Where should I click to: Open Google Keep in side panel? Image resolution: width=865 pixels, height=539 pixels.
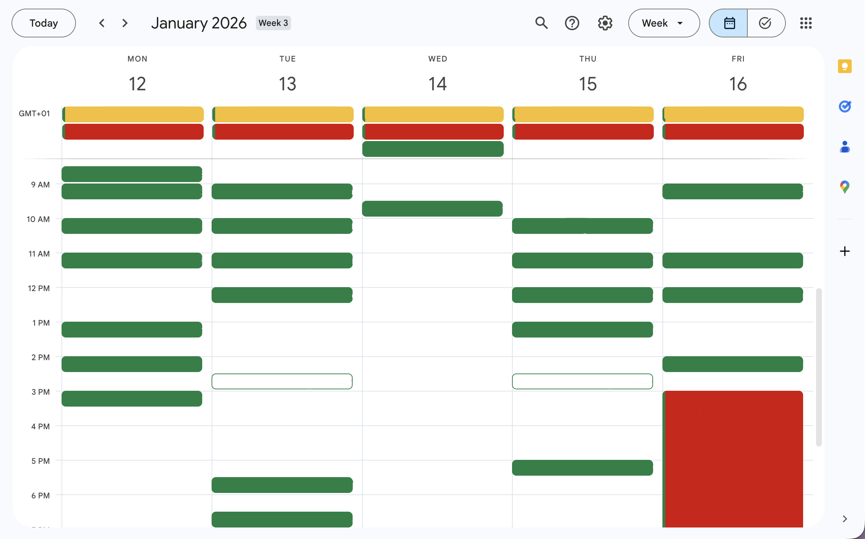coord(844,66)
